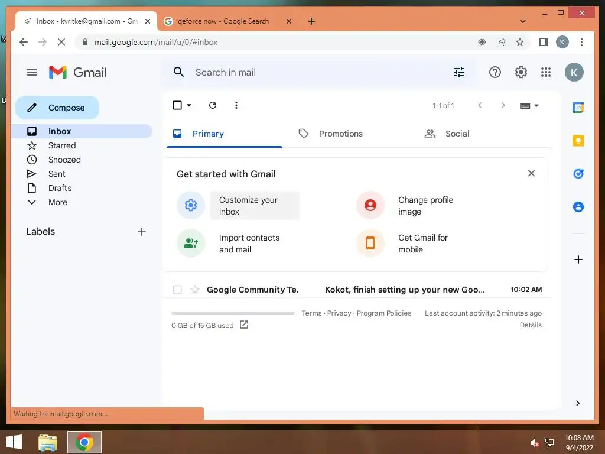Stop loading the page in Chrome
The height and width of the screenshot is (454, 605).
point(61,42)
